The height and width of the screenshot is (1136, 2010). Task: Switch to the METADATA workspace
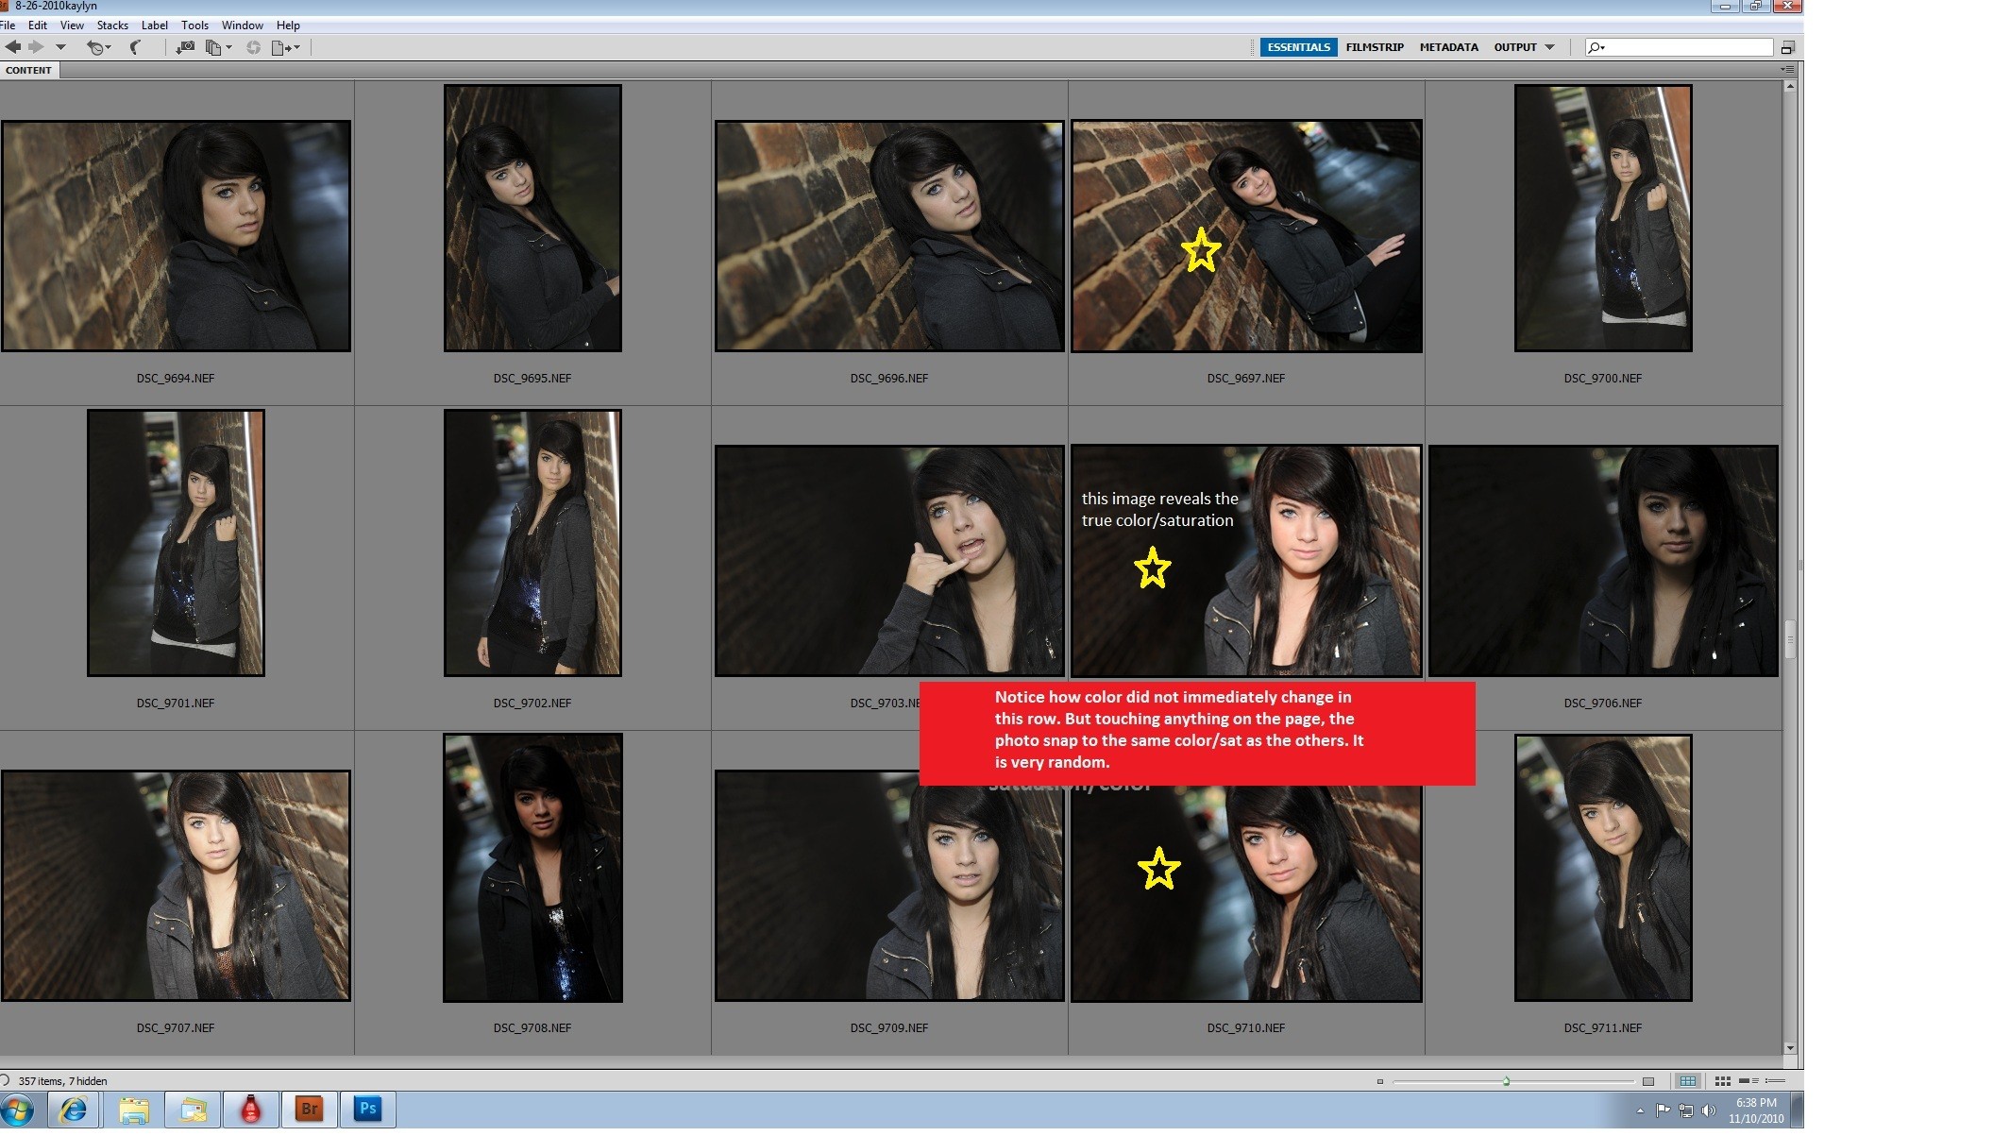(x=1448, y=47)
